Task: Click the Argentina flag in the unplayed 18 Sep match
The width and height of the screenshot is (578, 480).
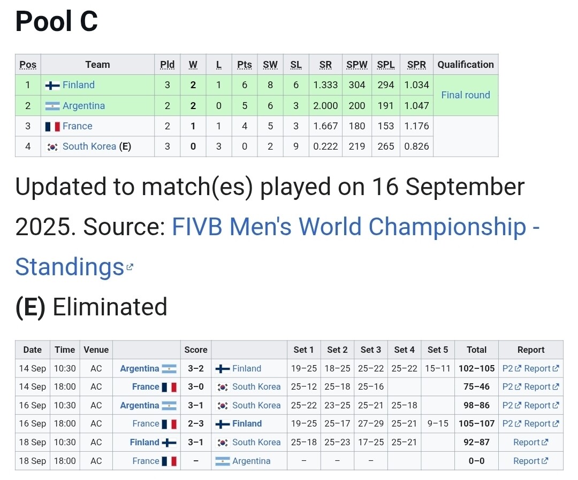Action: [223, 461]
